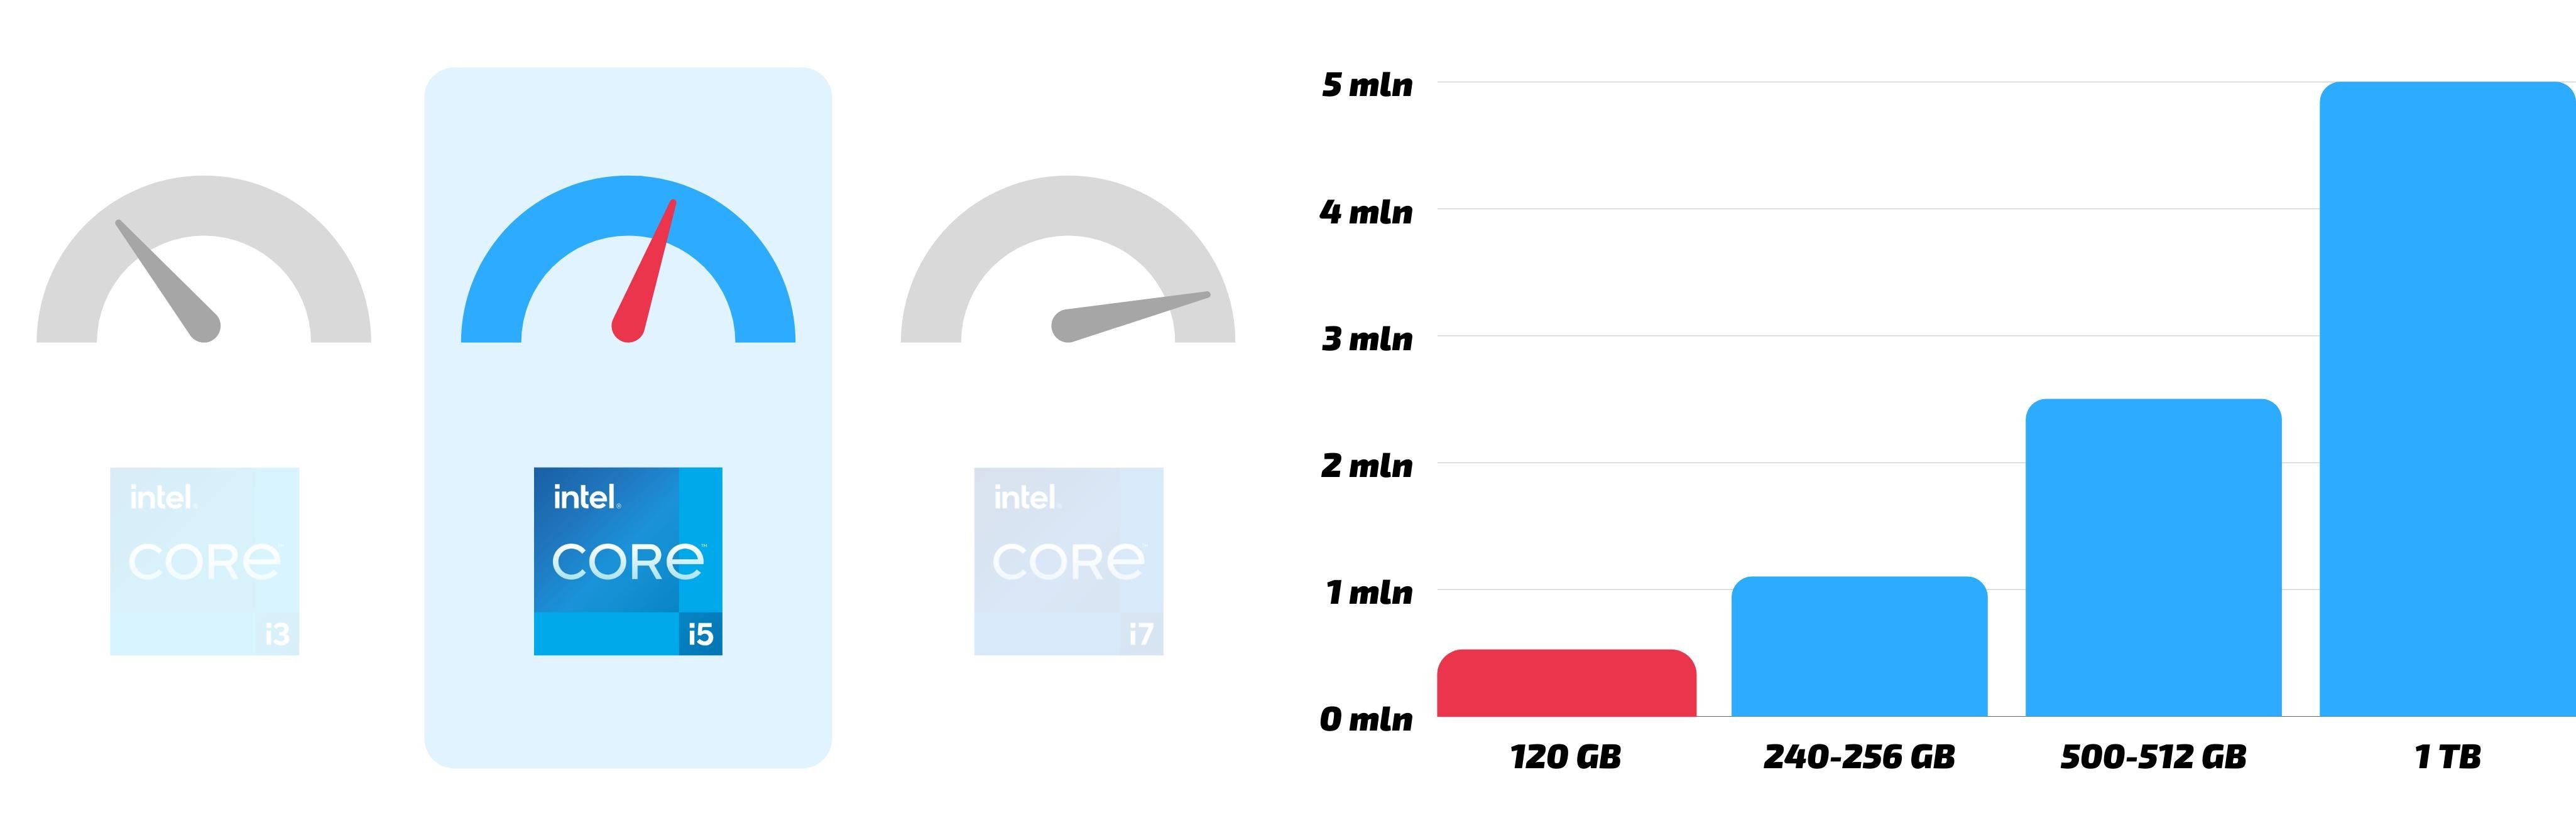The height and width of the screenshot is (836, 2576).
Task: Click the Intel Core i3 badge
Action: click(x=204, y=560)
